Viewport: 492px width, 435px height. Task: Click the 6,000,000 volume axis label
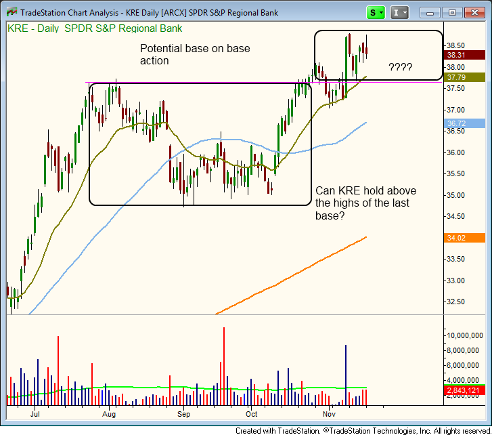pos(463,365)
